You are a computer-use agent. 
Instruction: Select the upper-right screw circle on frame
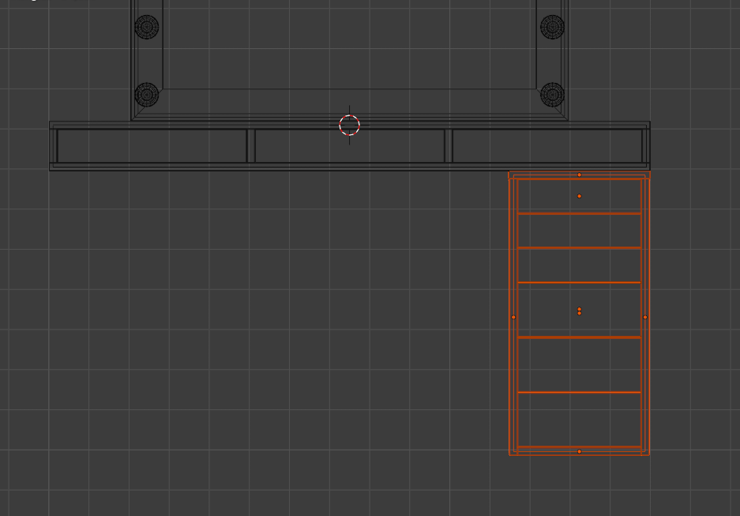[x=552, y=27]
